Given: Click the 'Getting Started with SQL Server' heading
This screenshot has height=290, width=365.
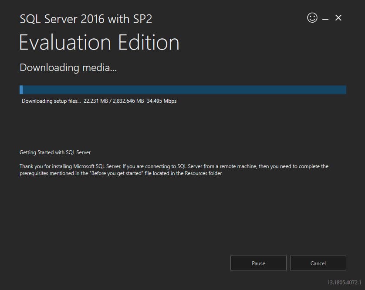Looking at the screenshot, I should [55, 152].
